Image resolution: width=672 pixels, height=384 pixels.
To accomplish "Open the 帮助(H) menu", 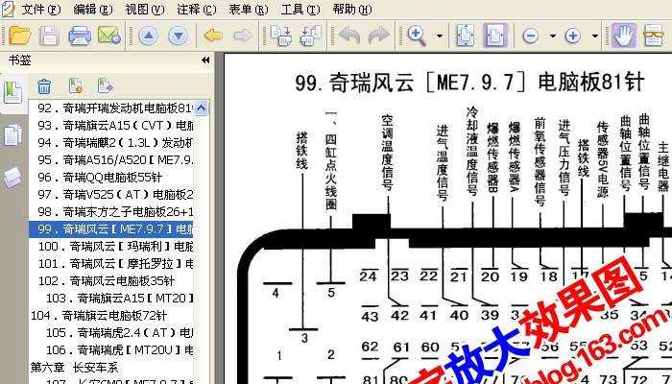I will pyautogui.click(x=352, y=10).
